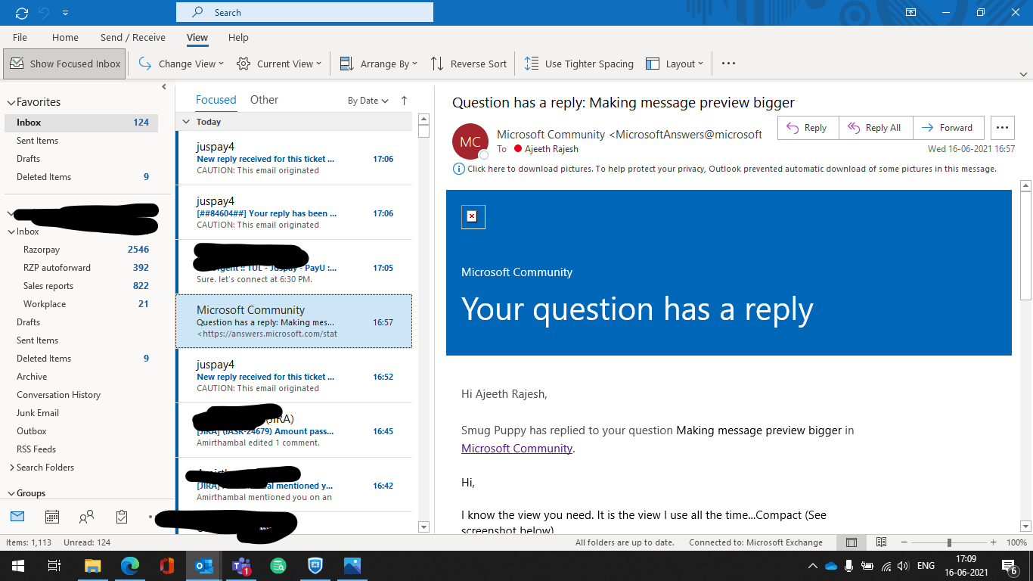This screenshot has width=1033, height=581.
Task: Open File Explorer from the taskbar
Action: 93,566
